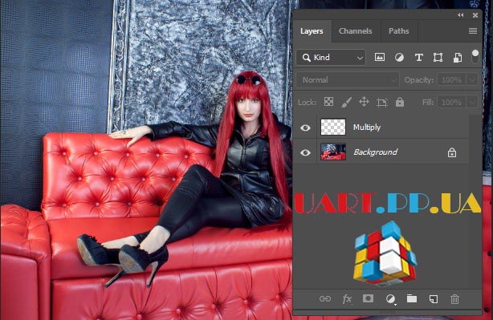Image resolution: width=493 pixels, height=320 pixels.
Task: Enable lock position move icon
Action: pyautogui.click(x=364, y=102)
